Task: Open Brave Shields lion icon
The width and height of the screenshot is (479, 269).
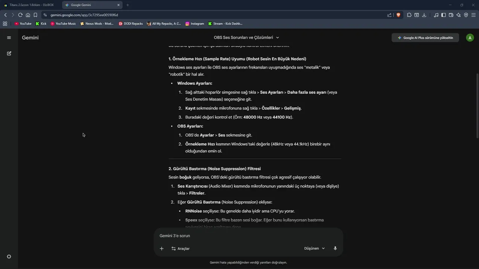Action: [x=398, y=15]
